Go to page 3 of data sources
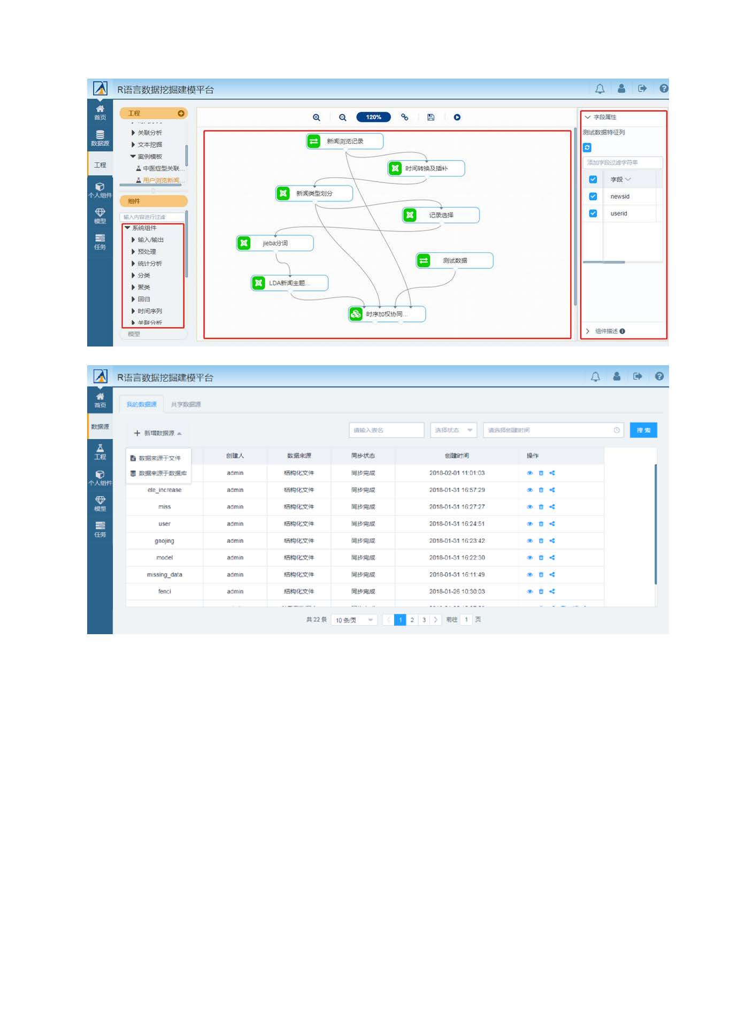The width and height of the screenshot is (730, 1032). (424, 620)
